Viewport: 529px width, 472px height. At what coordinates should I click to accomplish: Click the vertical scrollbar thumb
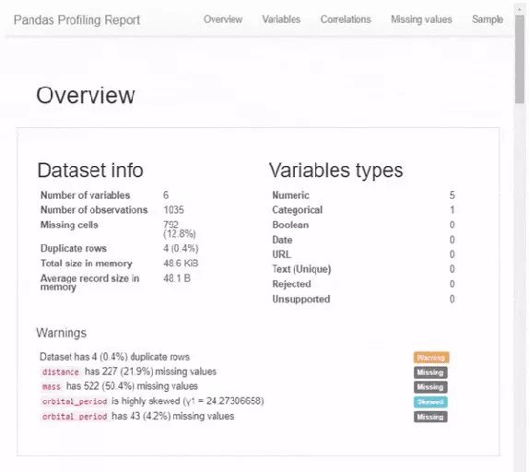(x=520, y=59)
